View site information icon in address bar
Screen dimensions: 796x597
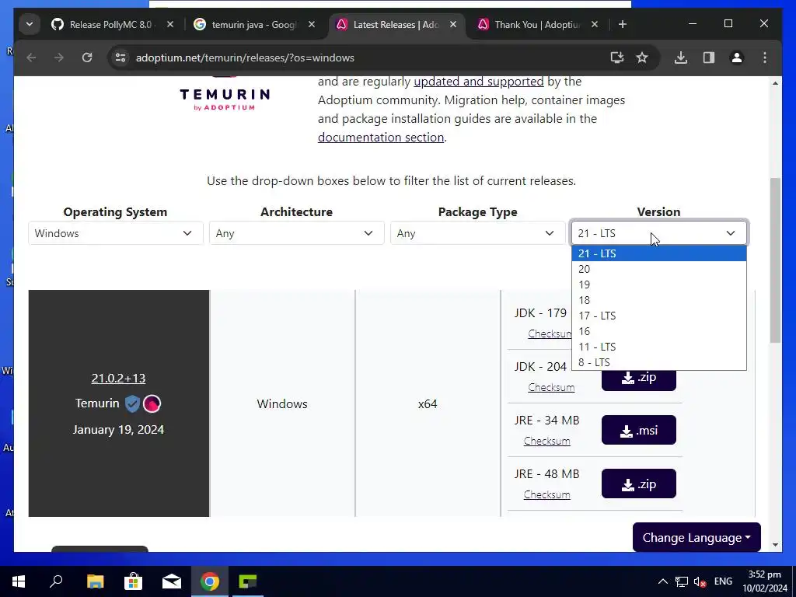(120, 58)
